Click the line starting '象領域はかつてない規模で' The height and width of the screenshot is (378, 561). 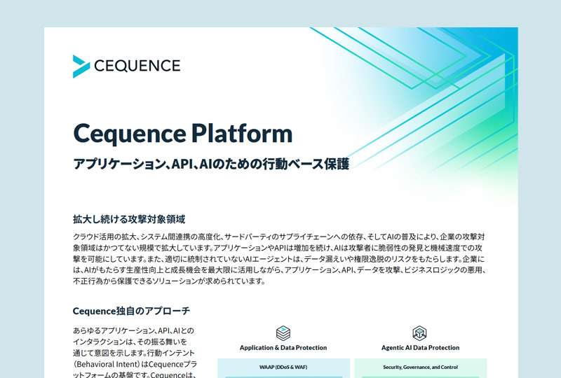(x=278, y=248)
